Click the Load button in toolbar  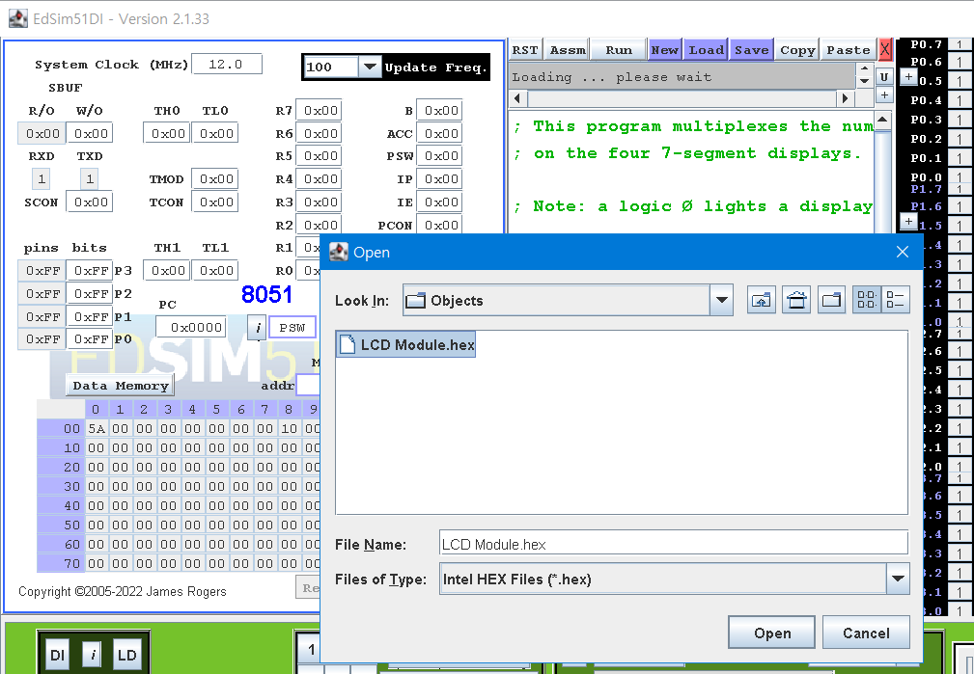(706, 49)
